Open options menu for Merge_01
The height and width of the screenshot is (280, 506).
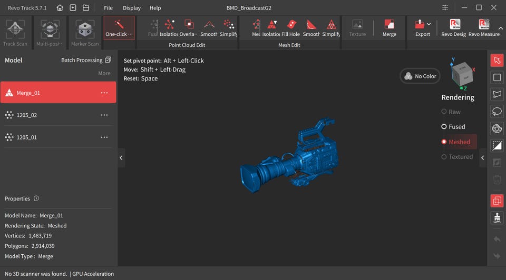click(104, 93)
